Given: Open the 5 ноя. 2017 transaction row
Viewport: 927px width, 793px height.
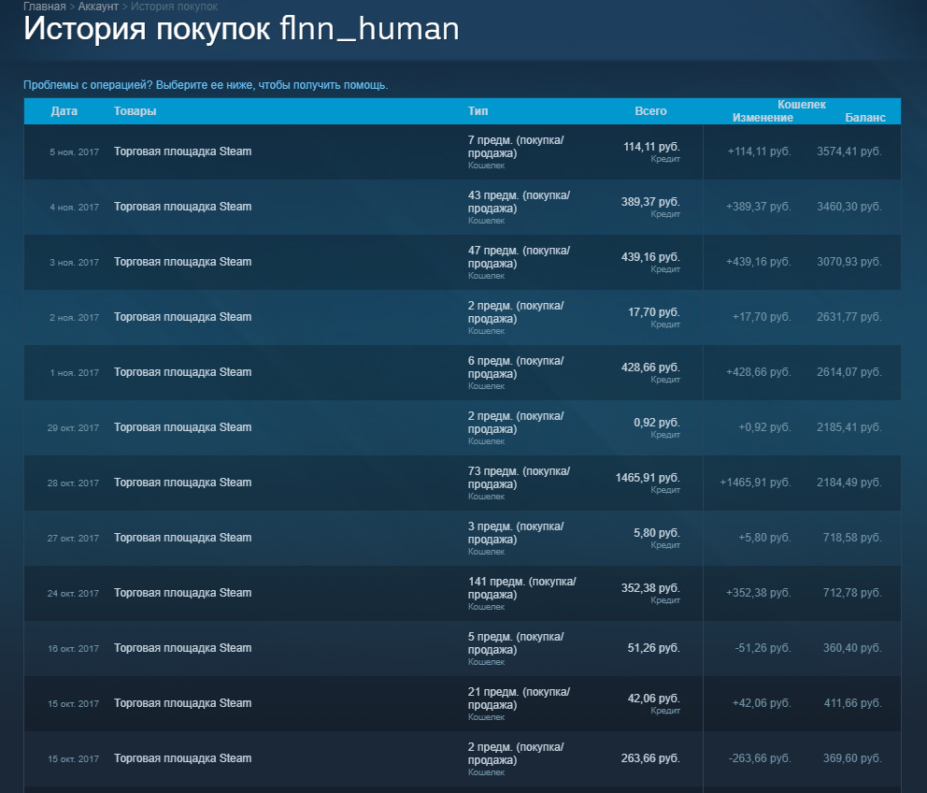Looking at the screenshot, I should [463, 152].
